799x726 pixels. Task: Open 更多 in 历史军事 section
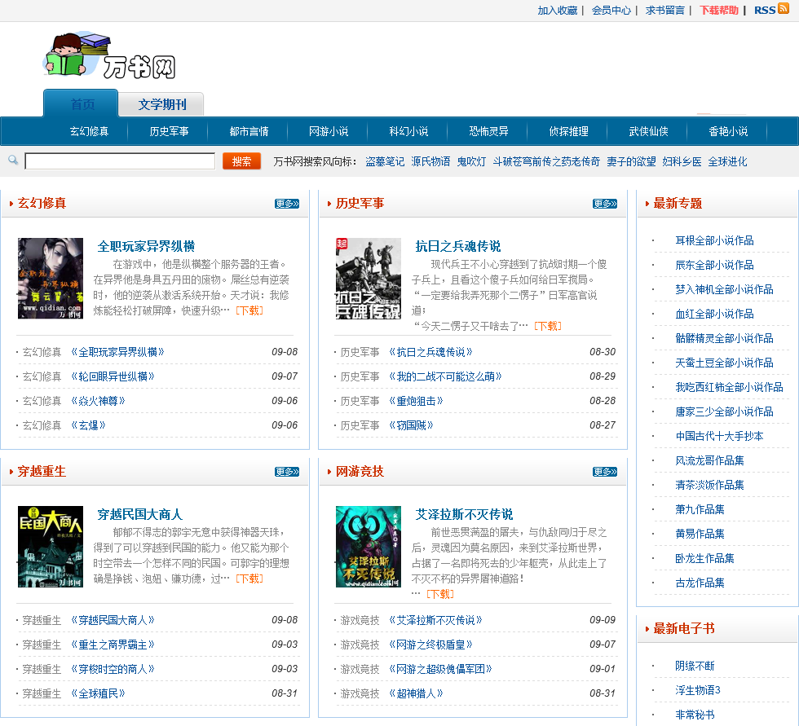click(x=605, y=204)
